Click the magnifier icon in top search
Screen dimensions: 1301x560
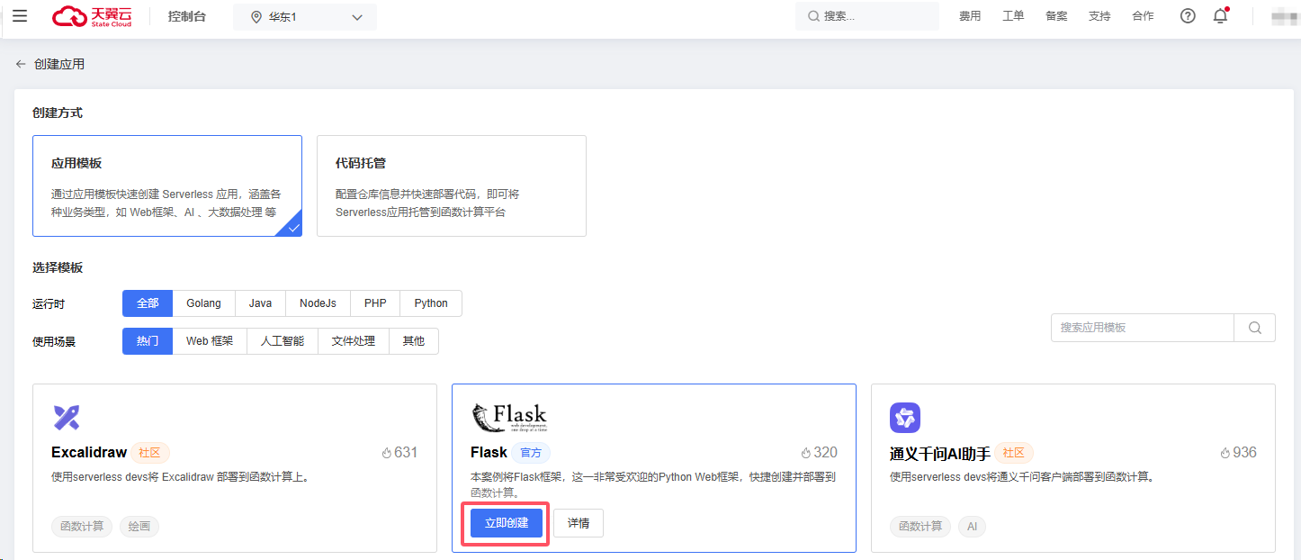point(813,16)
